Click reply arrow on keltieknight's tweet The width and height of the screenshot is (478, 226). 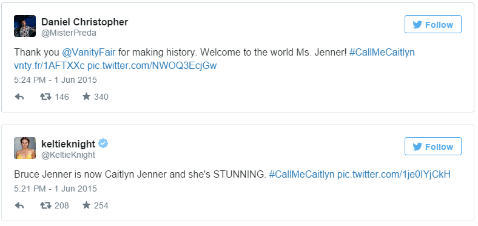click(x=19, y=205)
